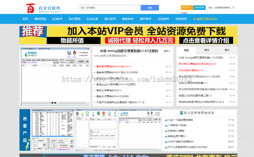Click thumbs-up icon beside 威客返佣日赚50

(x=166, y=136)
